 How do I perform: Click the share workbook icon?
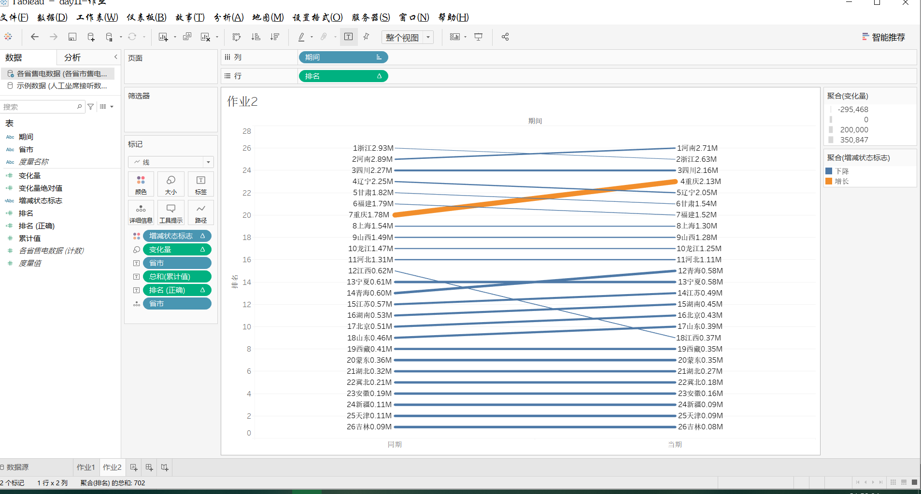pyautogui.click(x=505, y=37)
